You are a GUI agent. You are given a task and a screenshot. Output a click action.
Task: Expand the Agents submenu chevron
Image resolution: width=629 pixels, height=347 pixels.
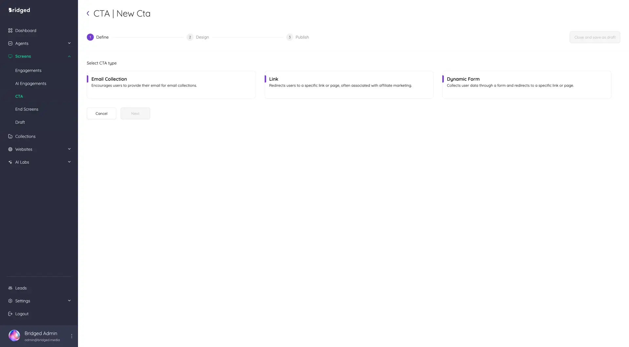pos(69,43)
